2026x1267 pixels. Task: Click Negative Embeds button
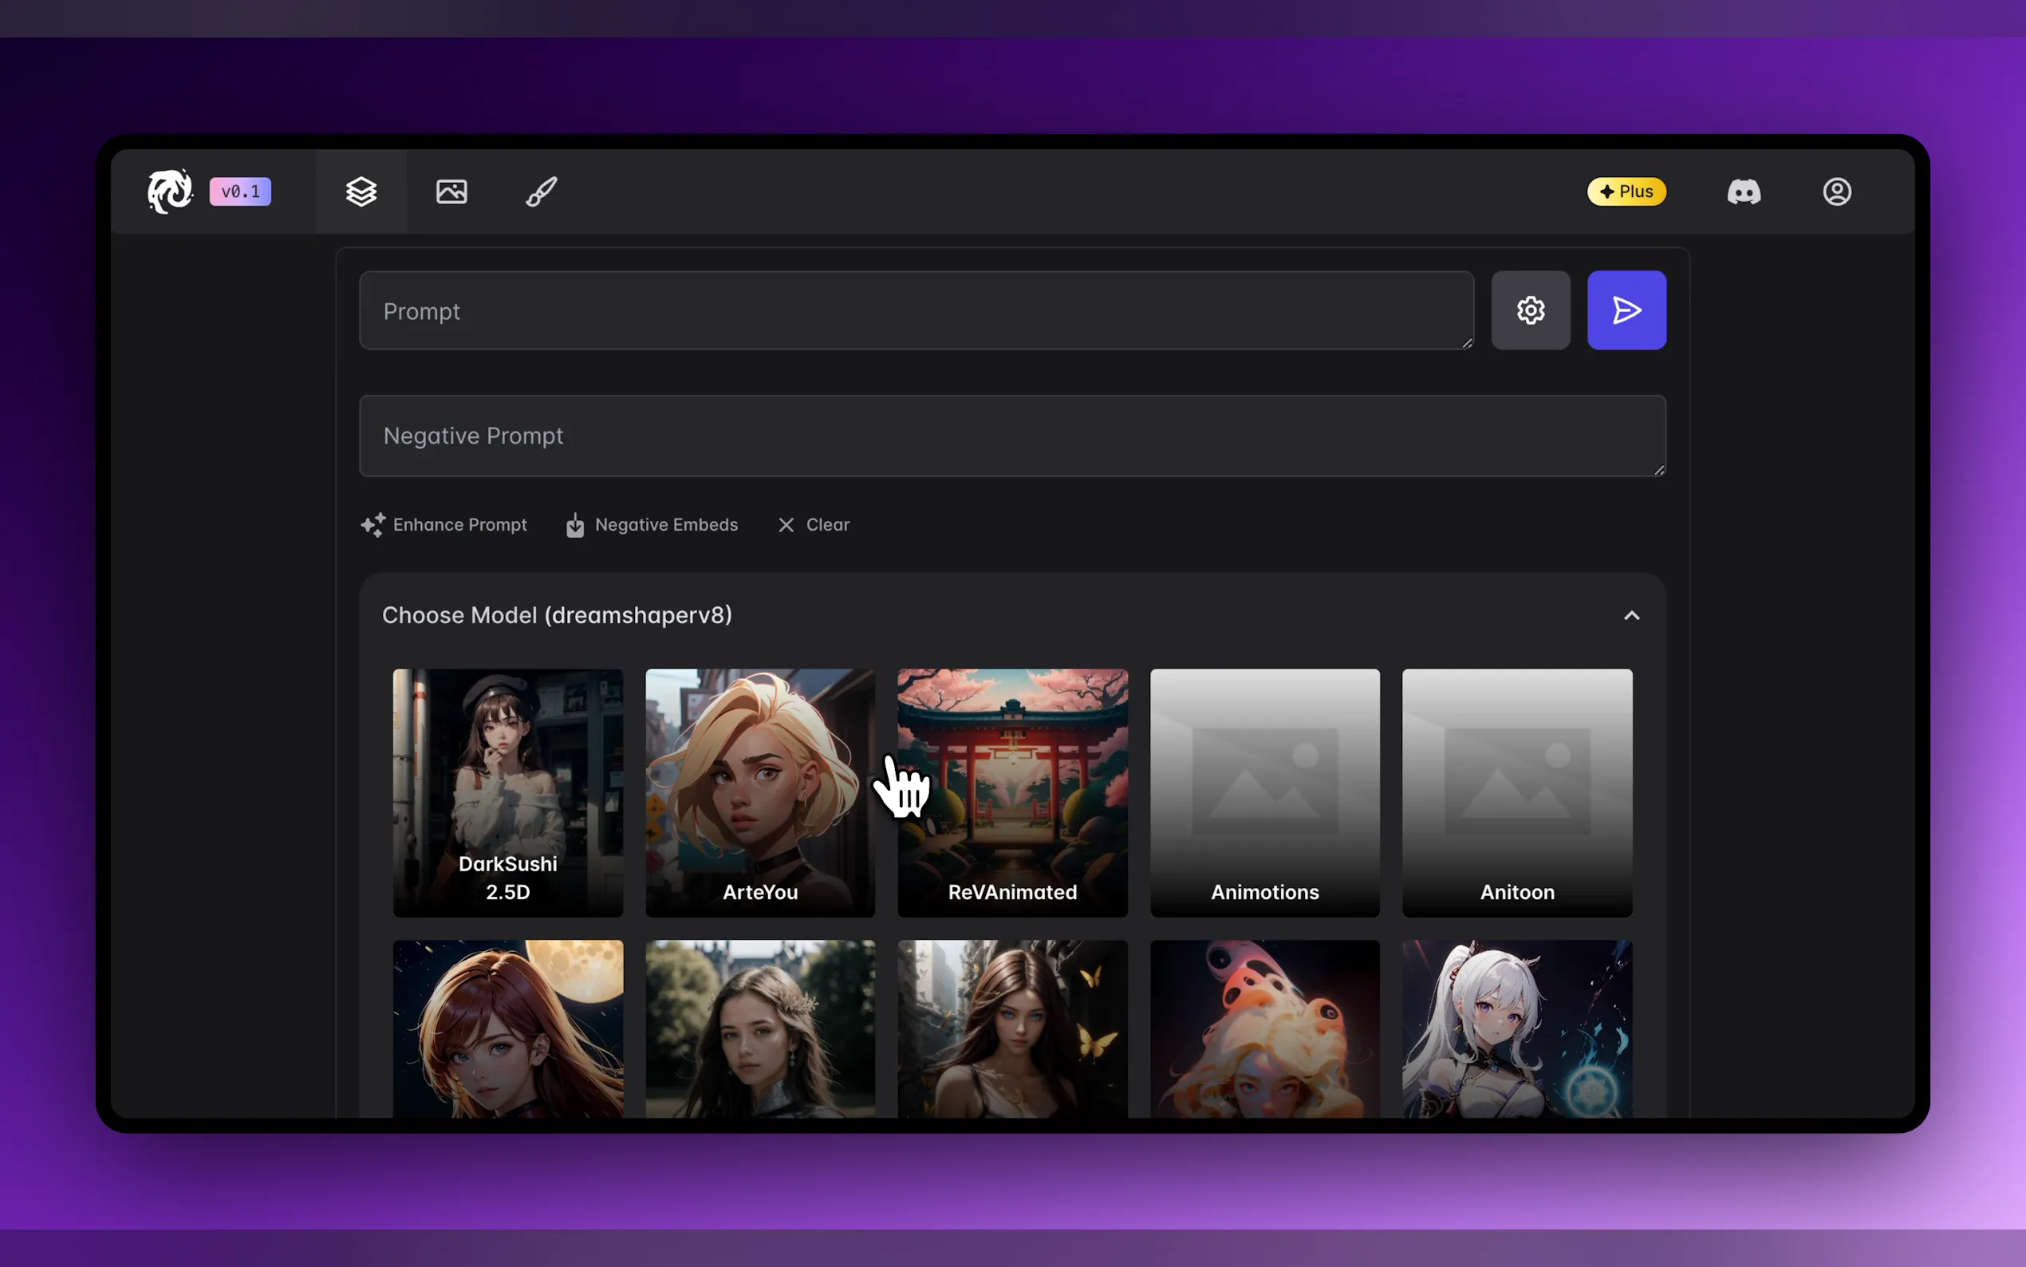tap(652, 524)
